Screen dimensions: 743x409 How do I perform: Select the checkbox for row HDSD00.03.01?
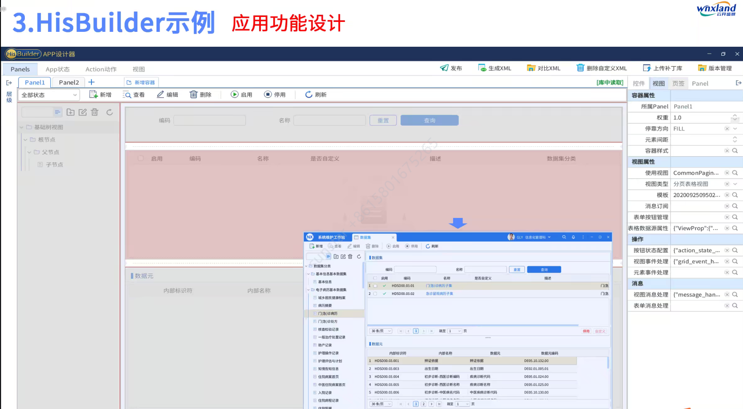[x=375, y=286]
